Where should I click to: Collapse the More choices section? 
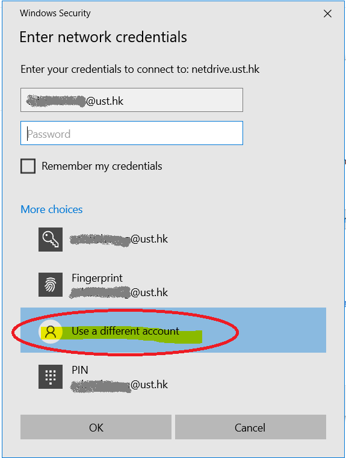(52, 209)
